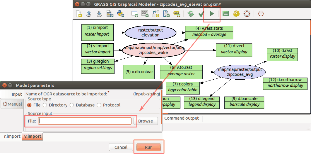
Task: Open the Command output tab
Action: click(182, 118)
